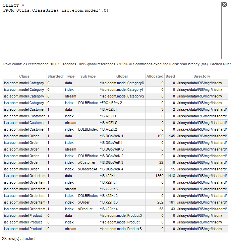Image resolution: width=231 pixels, height=242 pixels.
Task: Click the Used value 161
Action: click(x=171, y=202)
